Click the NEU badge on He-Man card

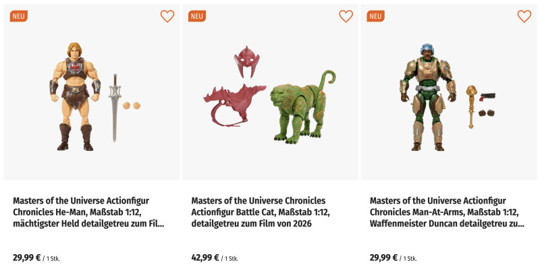[18, 16]
